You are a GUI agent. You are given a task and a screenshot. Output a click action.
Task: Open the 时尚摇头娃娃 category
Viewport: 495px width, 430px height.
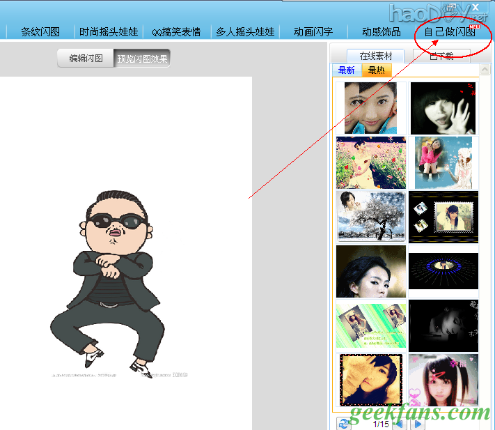(x=107, y=31)
